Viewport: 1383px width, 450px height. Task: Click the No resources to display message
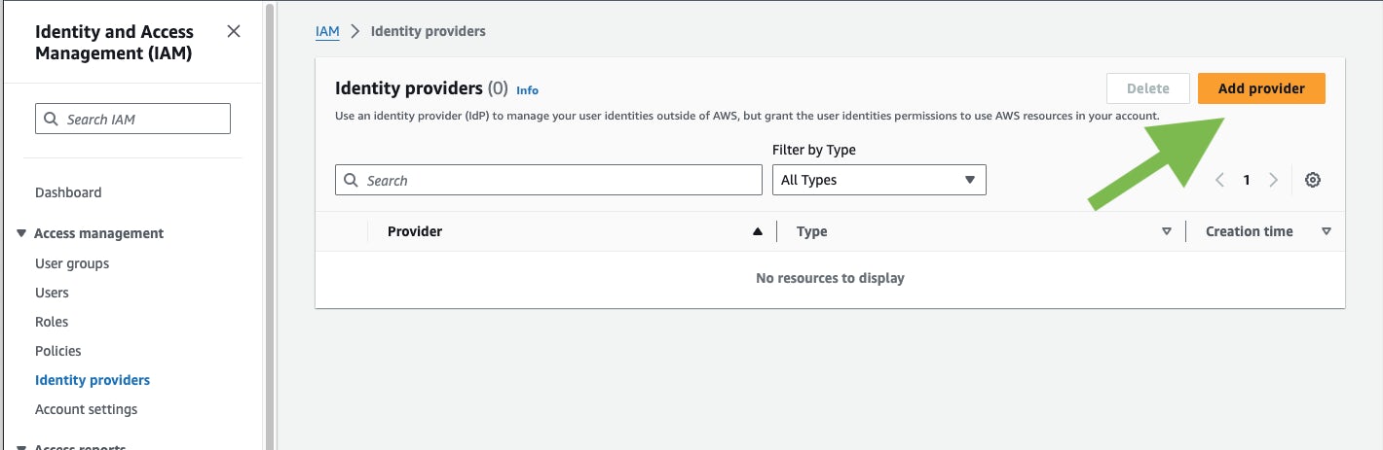[830, 278]
